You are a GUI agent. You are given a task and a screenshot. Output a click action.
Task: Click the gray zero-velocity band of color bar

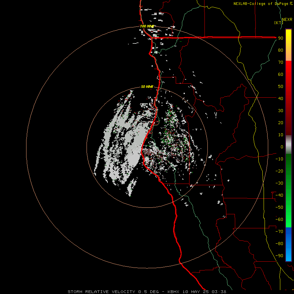[288, 145]
